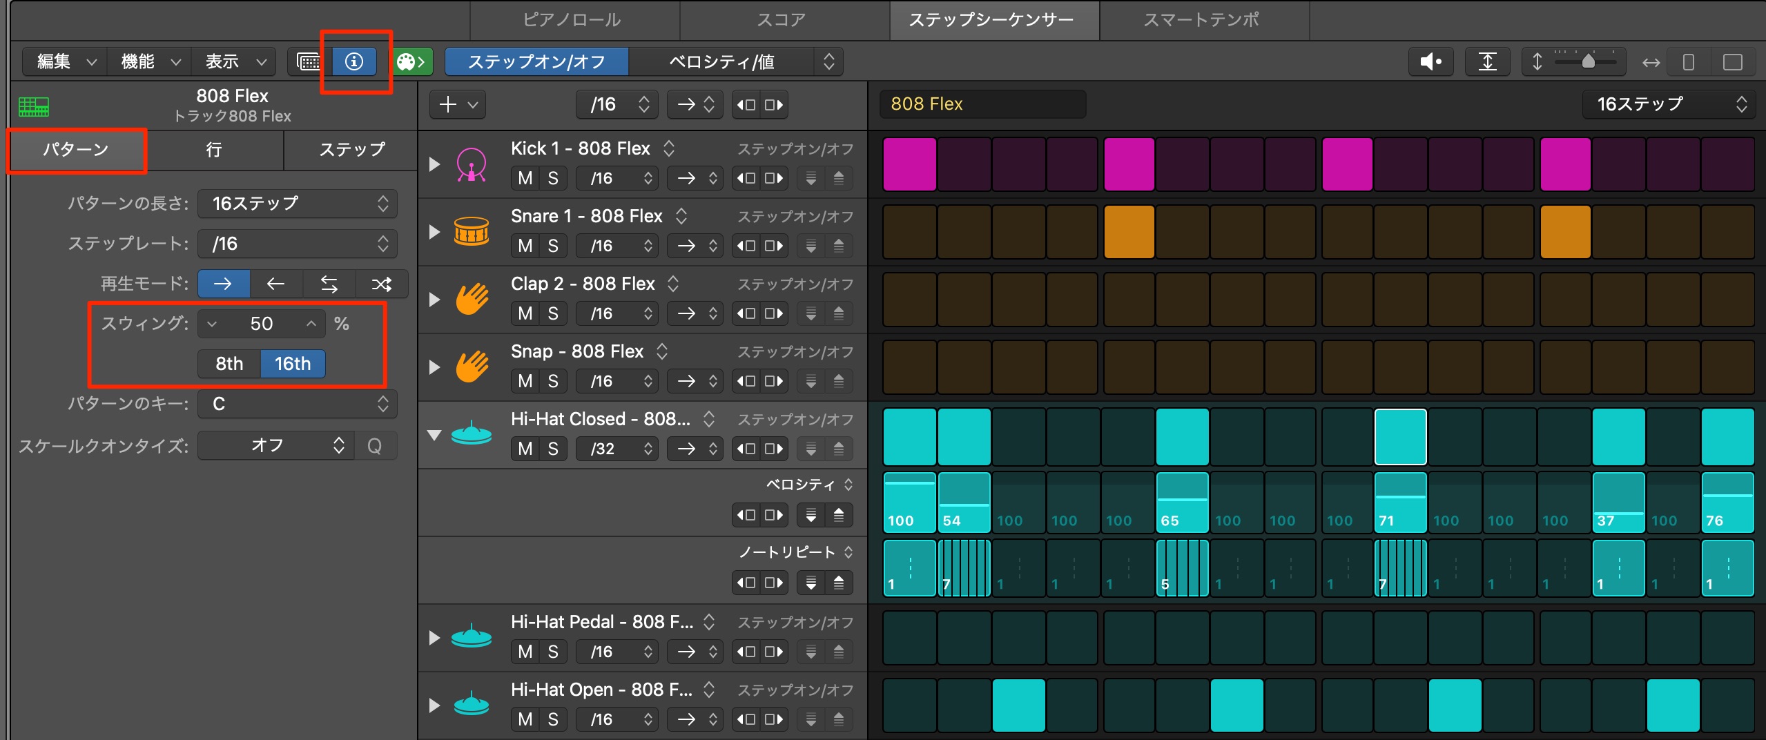Set playback mode to backward arrow
The image size is (1766, 740).
coord(276,284)
